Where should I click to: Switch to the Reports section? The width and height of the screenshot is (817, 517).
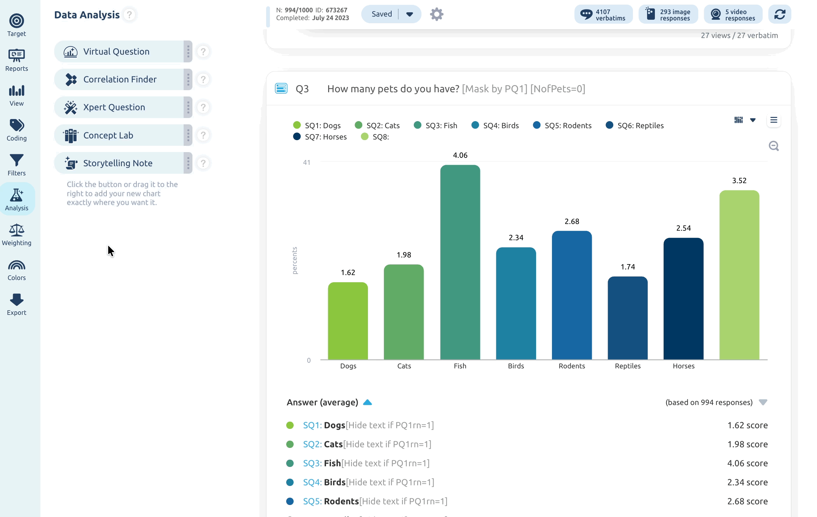coord(17,60)
